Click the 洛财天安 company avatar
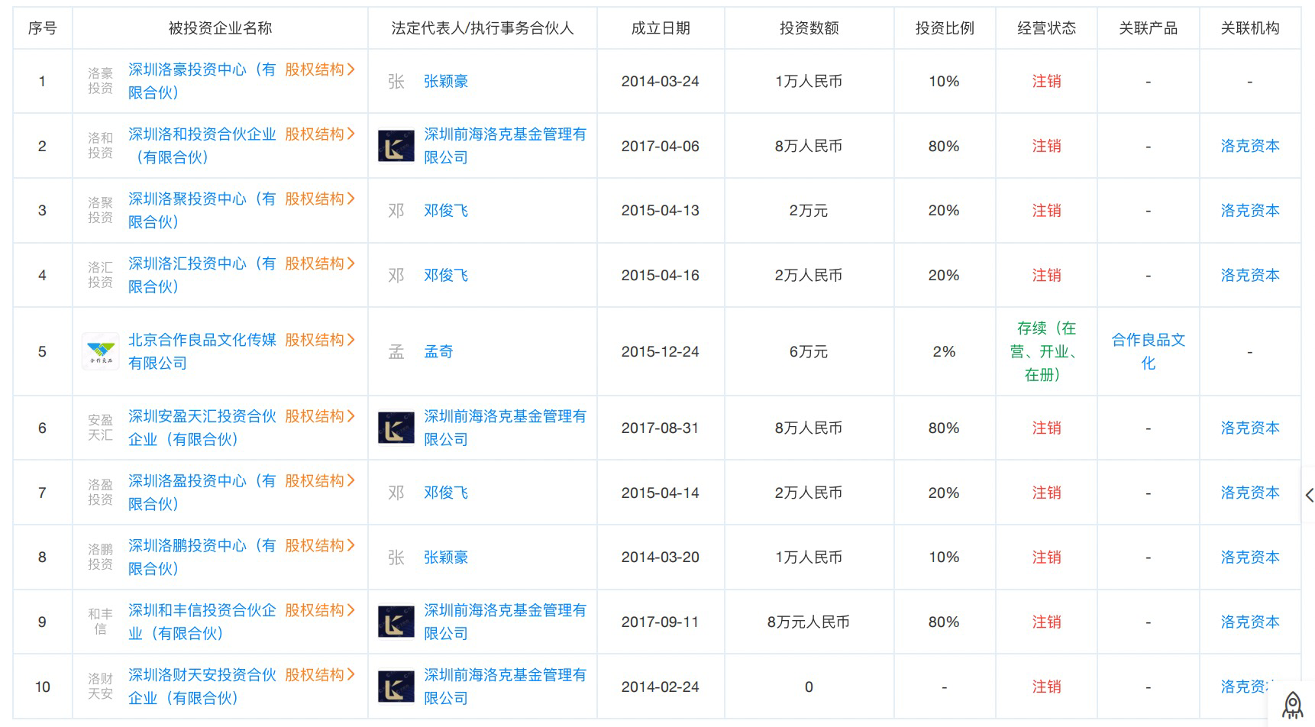The height and width of the screenshot is (727, 1315). pyautogui.click(x=100, y=687)
